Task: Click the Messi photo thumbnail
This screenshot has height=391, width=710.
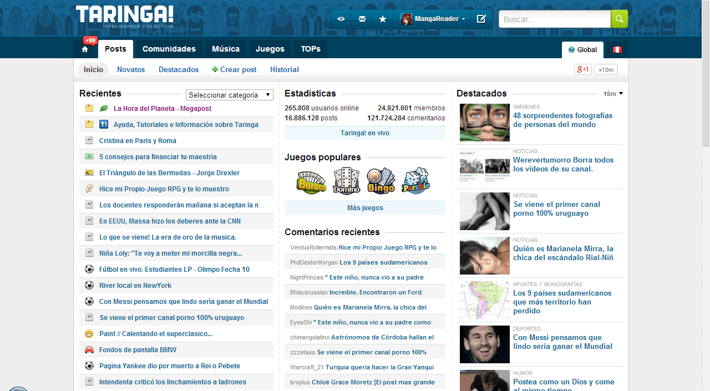Action: click(485, 344)
